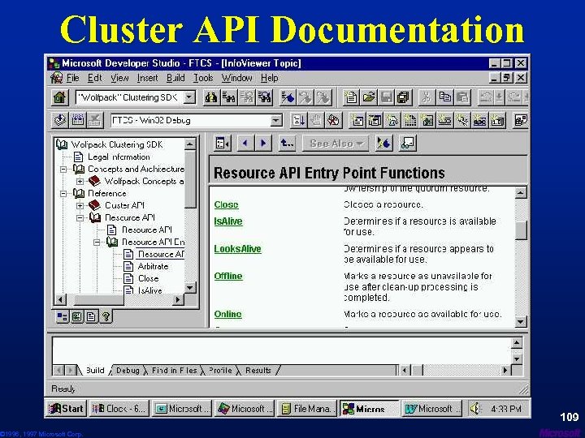Switch to the Debug output tab
585x438 pixels.
click(128, 371)
